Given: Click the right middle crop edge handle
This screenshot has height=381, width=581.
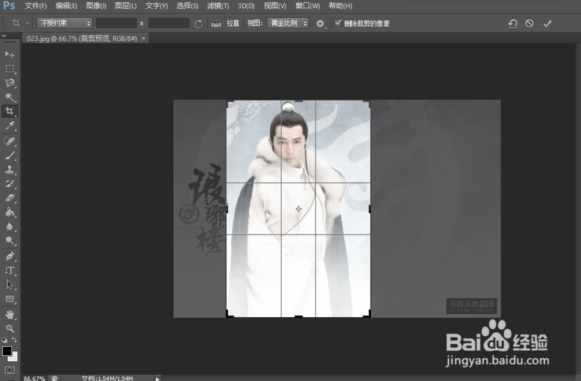Looking at the screenshot, I should pyautogui.click(x=370, y=209).
